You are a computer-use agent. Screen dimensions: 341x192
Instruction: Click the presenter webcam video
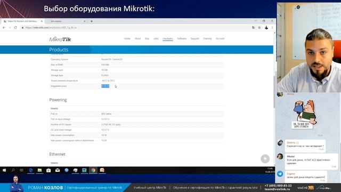[x=309, y=47]
